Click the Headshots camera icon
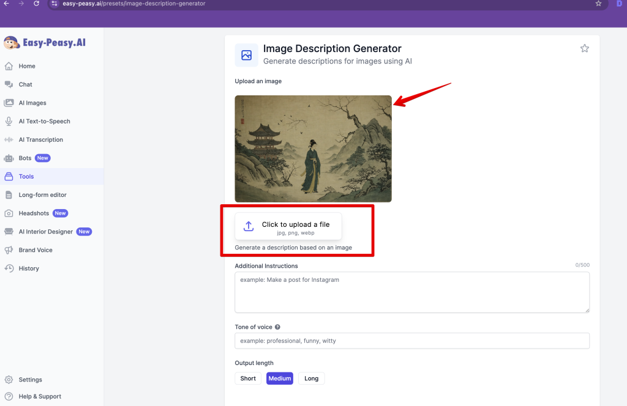Viewport: 627px width, 406px height. click(9, 213)
